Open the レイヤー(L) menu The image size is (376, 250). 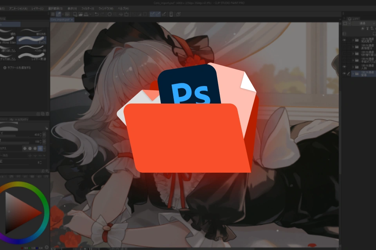(x=38, y=8)
